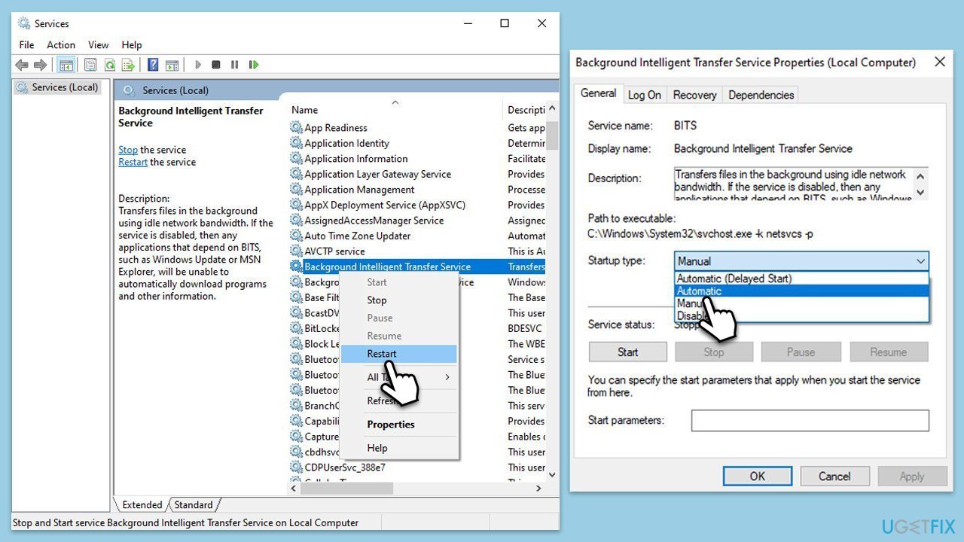Click the Export List toolbar icon
The image size is (964, 542).
click(x=129, y=65)
